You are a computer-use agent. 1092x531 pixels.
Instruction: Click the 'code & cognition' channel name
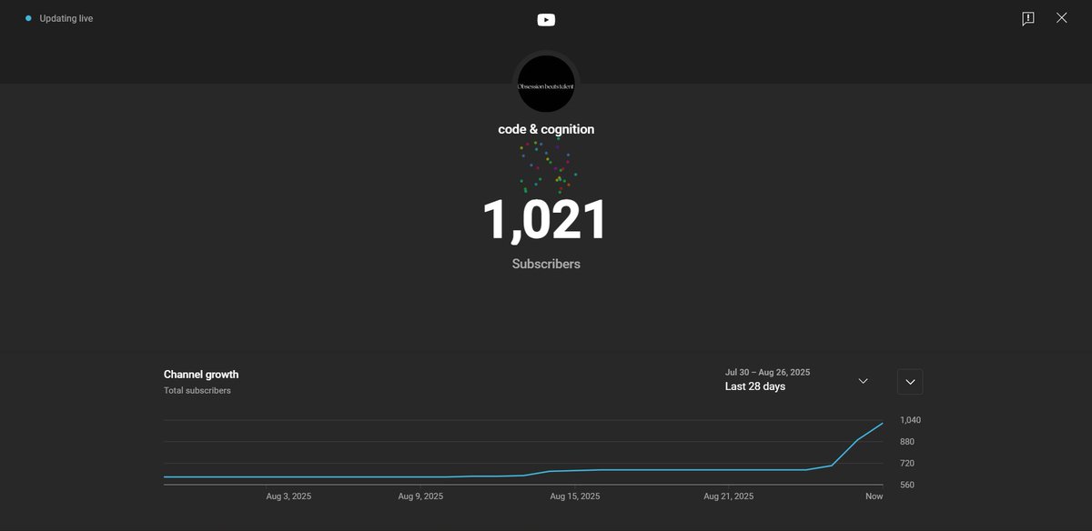(x=546, y=129)
